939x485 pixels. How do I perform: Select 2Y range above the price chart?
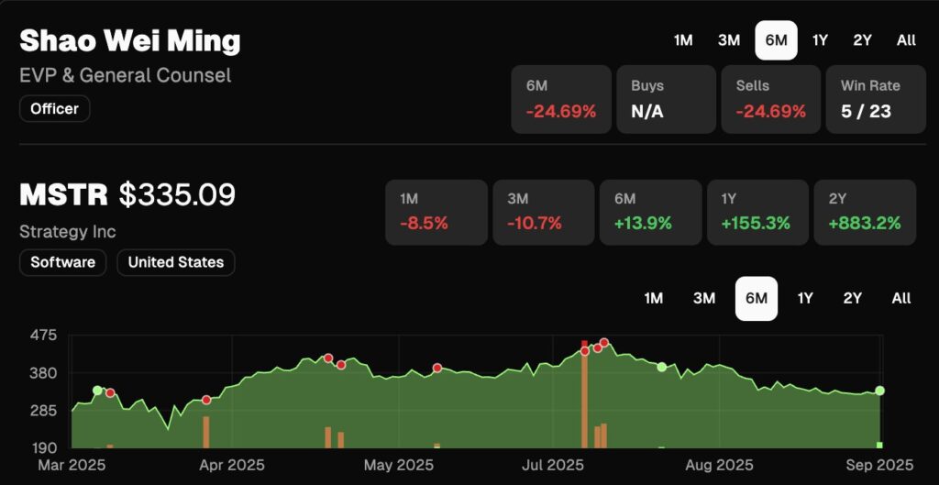pyautogui.click(x=853, y=298)
